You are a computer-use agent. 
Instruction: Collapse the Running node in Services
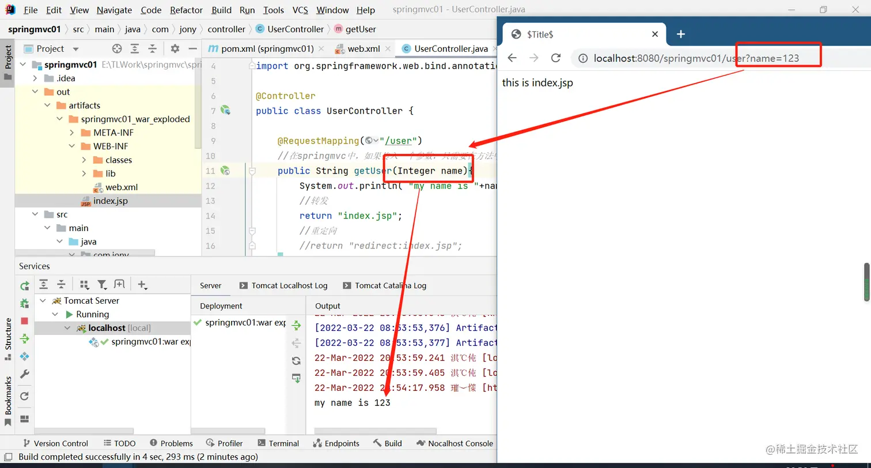coord(55,315)
